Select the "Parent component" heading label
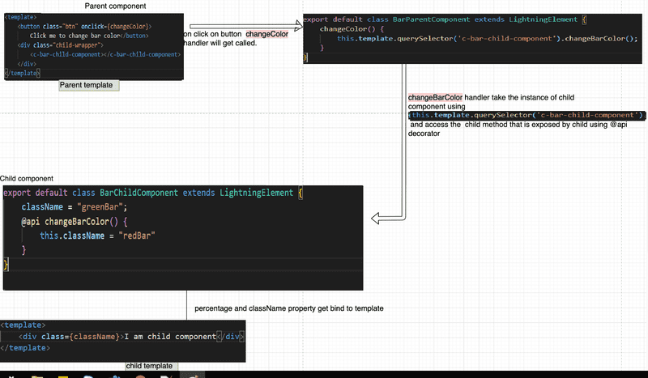648x378 pixels. (115, 6)
